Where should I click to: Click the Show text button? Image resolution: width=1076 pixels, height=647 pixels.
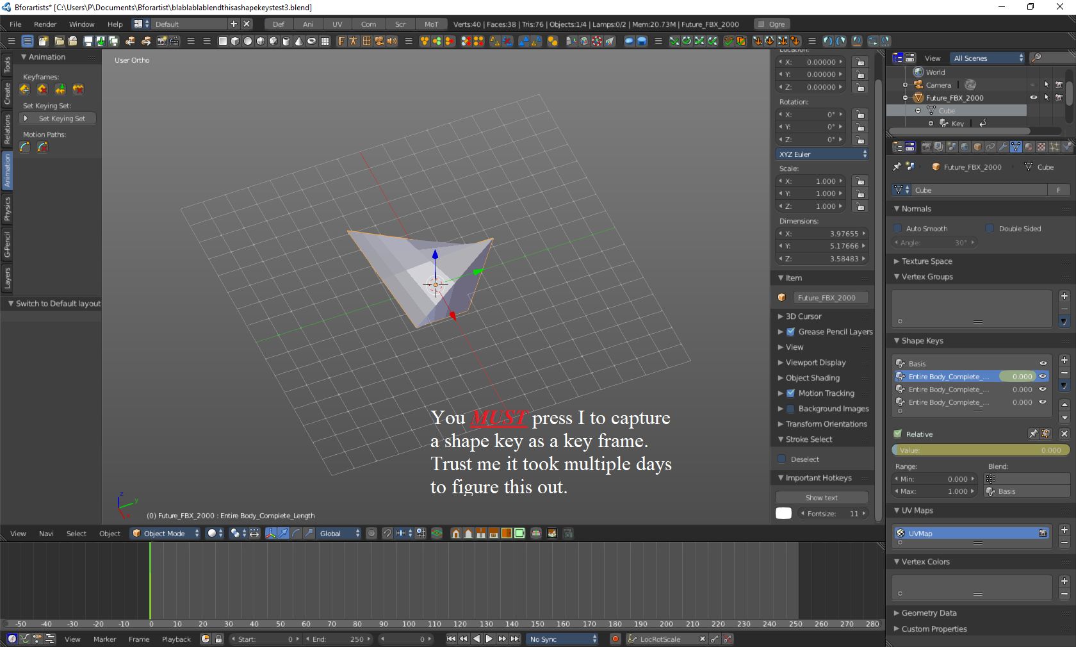coord(822,498)
